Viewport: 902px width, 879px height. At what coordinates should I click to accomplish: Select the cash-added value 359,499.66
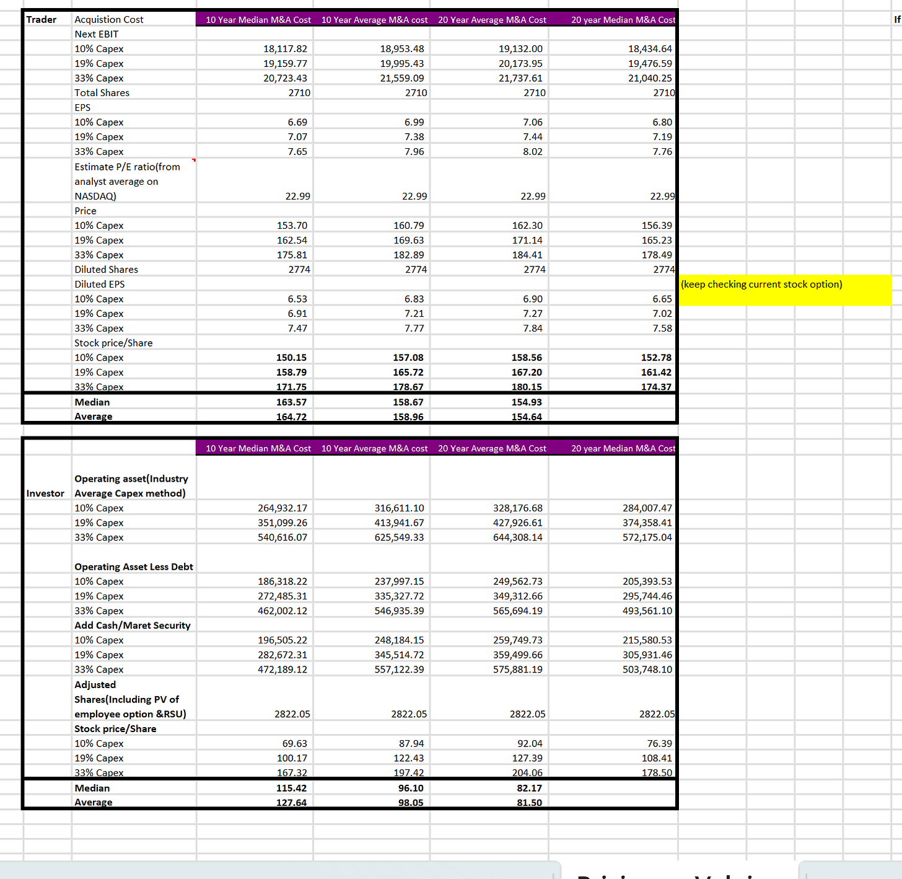(518, 655)
